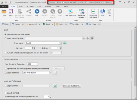Collapse the ribbon with the arrow
This screenshot has height=100, width=137.
pos(134,6)
